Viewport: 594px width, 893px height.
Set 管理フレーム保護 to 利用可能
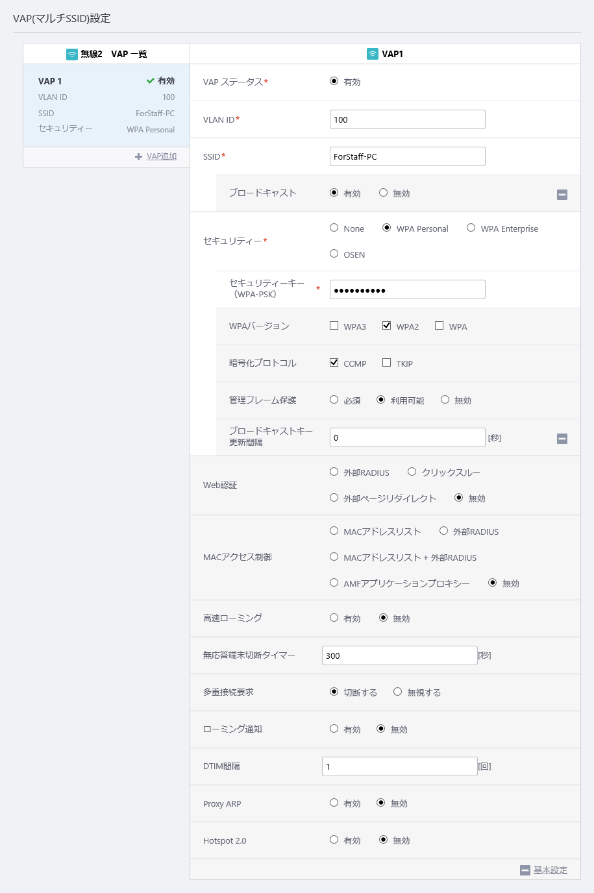(x=380, y=400)
